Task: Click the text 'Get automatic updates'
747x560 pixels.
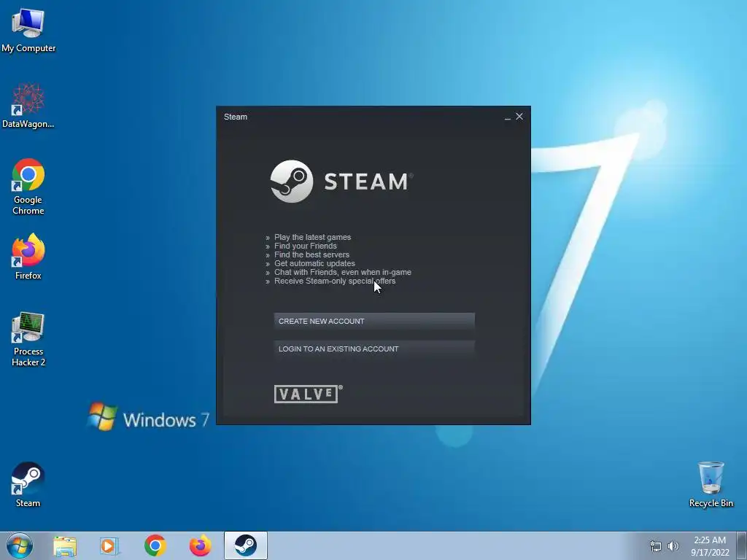Action: [x=314, y=263]
